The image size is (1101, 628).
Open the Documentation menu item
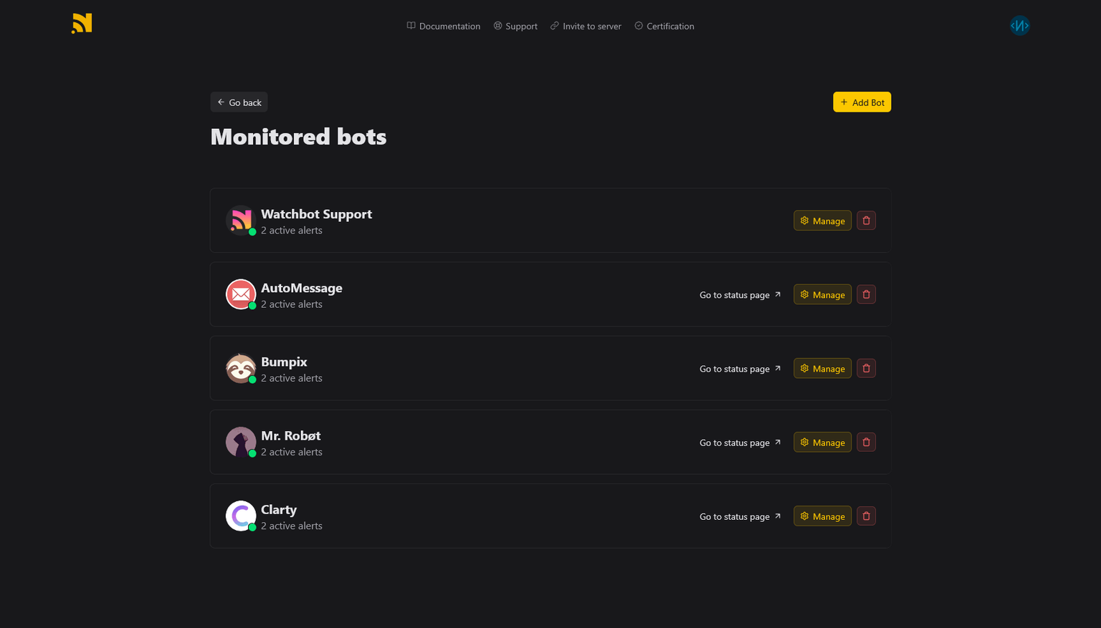click(444, 26)
